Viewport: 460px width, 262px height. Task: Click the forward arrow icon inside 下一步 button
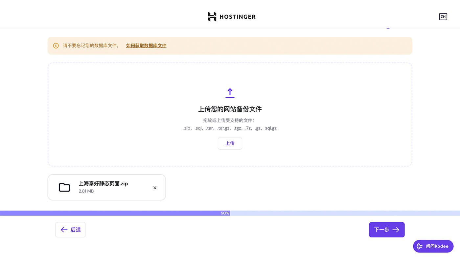[x=396, y=230]
